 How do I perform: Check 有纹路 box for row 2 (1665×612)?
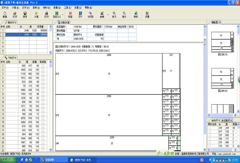pyautogui.click(x=43, y=70)
